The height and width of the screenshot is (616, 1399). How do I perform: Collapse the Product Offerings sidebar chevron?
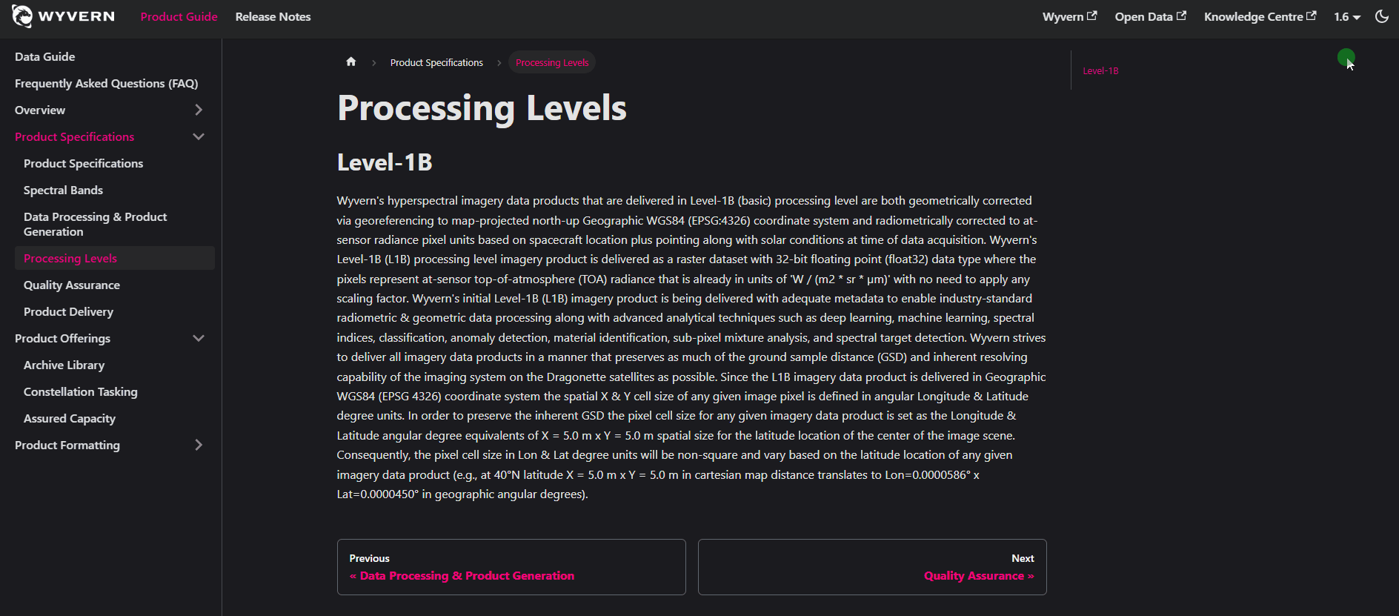198,338
